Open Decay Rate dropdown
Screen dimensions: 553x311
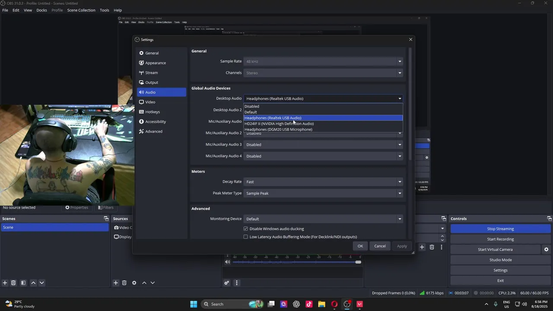[x=323, y=182]
